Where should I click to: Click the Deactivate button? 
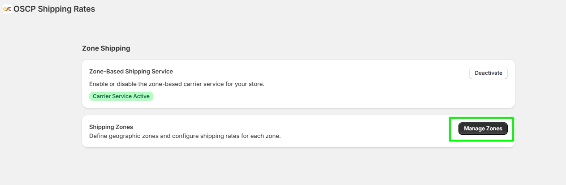click(488, 73)
